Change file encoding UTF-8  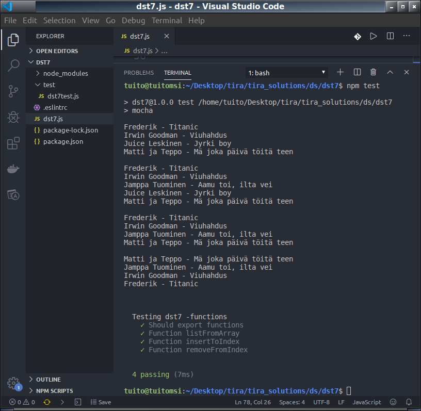coord(321,402)
